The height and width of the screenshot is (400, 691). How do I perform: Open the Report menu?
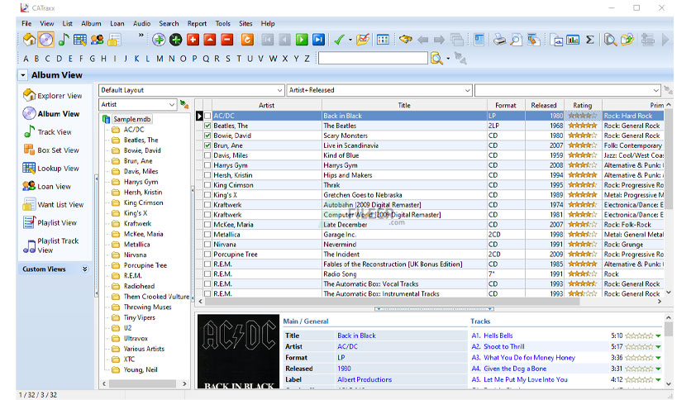tap(197, 23)
